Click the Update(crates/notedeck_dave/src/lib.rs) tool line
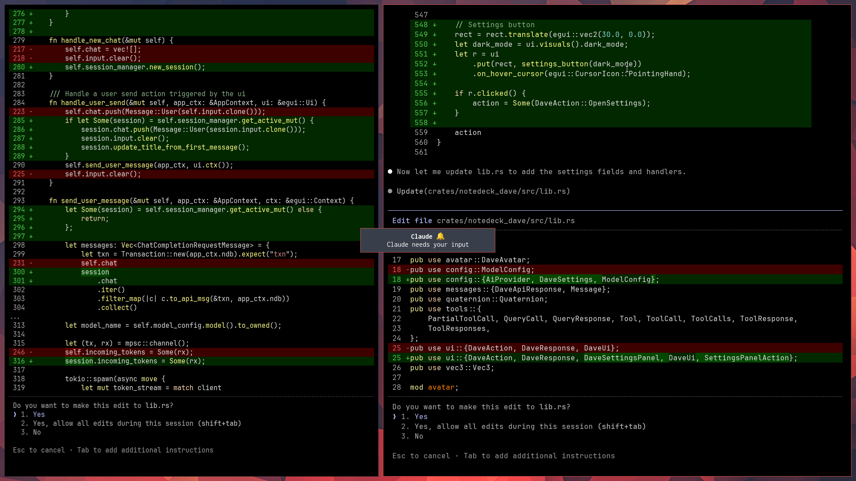The image size is (856, 481). [483, 191]
